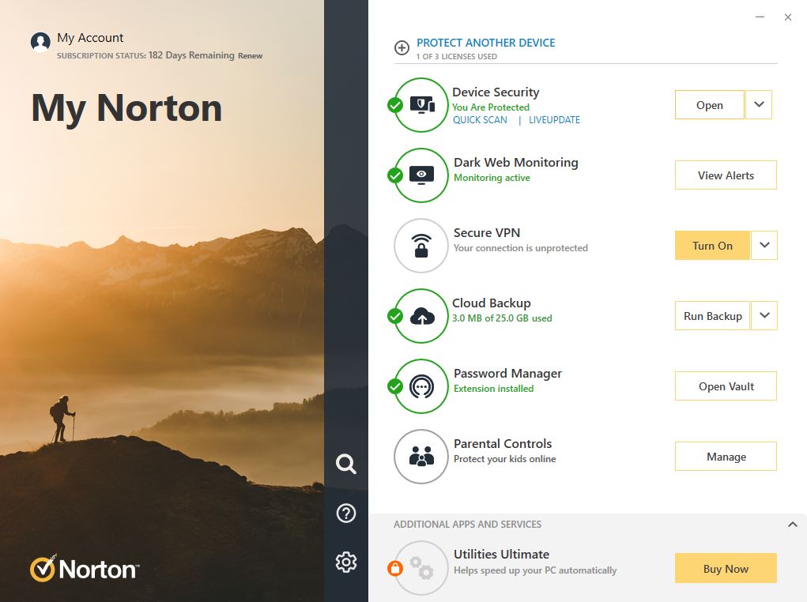Click "Extension installed" status text
This screenshot has height=602, width=807.
[x=493, y=389]
